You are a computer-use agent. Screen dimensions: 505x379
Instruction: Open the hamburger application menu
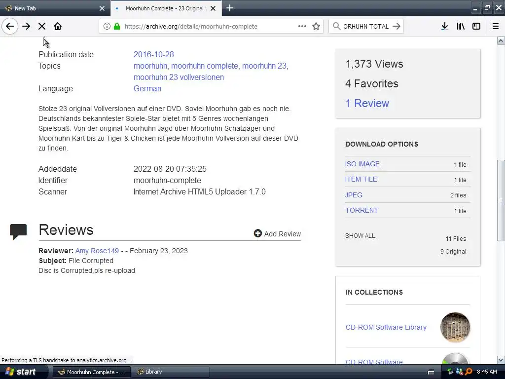tap(495, 26)
